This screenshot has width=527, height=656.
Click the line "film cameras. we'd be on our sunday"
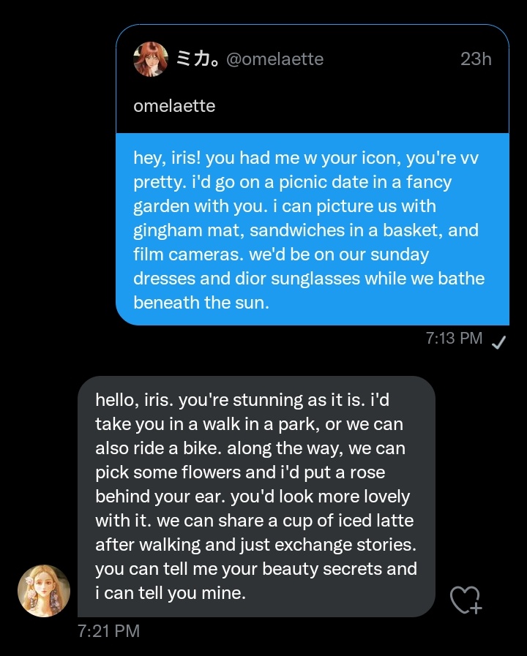coord(281,255)
